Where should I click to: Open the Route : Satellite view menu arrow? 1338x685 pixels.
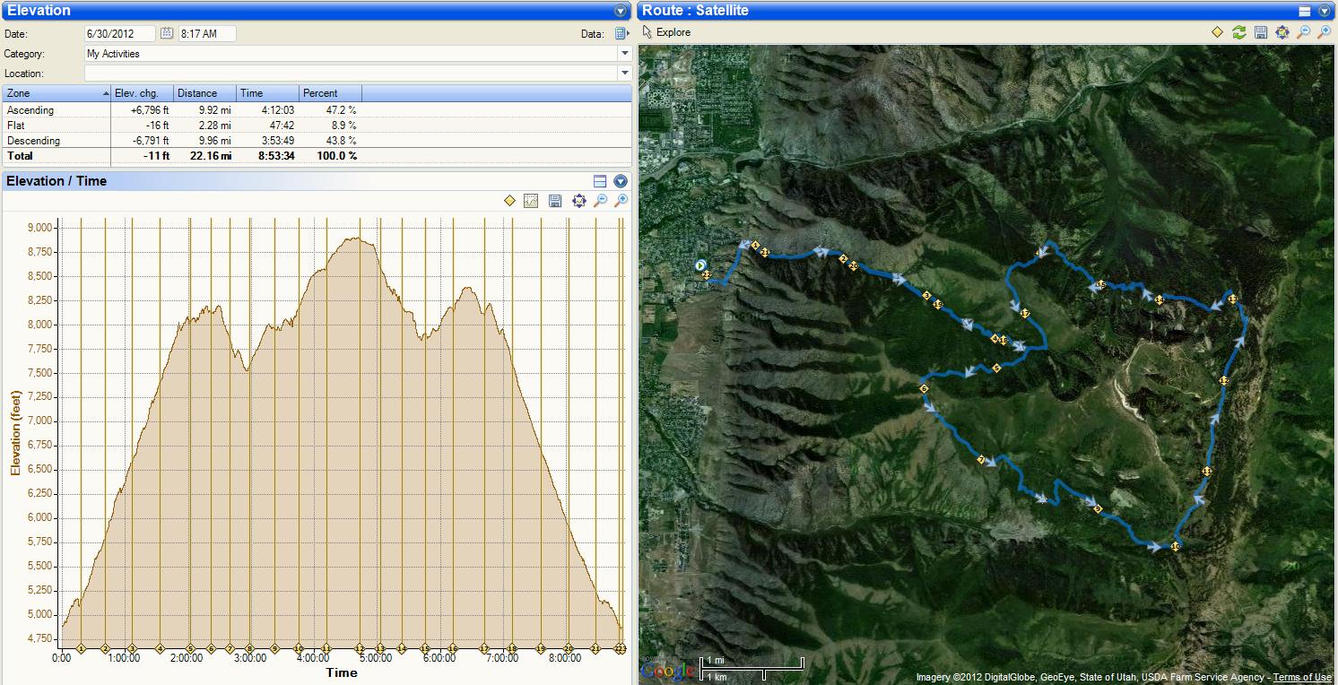tap(1324, 11)
